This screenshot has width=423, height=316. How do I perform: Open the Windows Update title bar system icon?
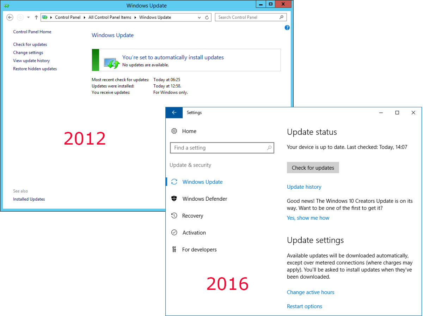tap(6, 6)
